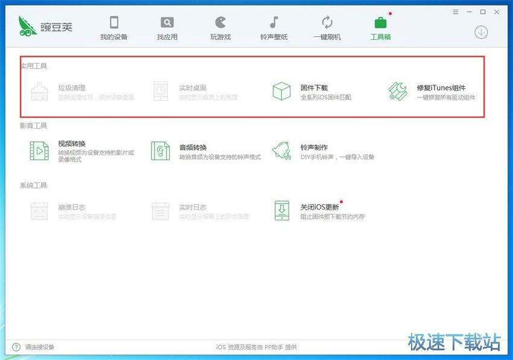Open 关闭iOS更新 tool title
513x360 pixels.
[320, 207]
